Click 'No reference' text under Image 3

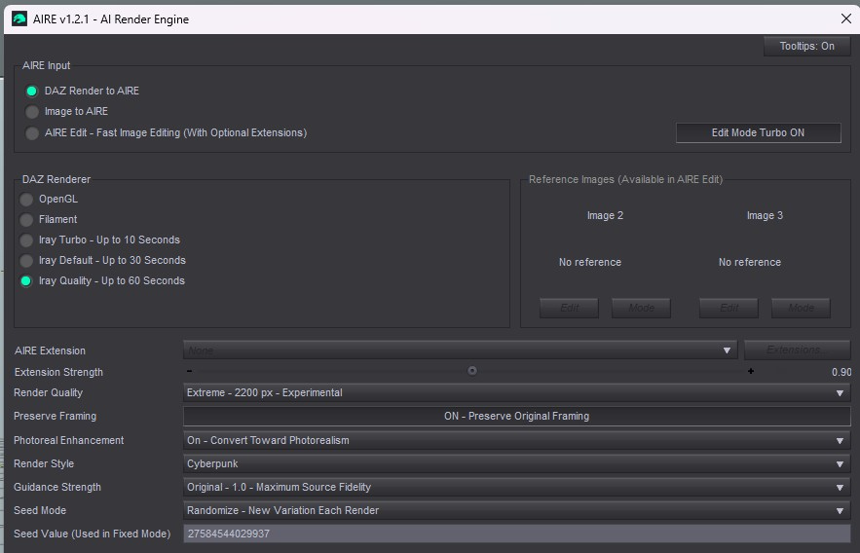750,263
